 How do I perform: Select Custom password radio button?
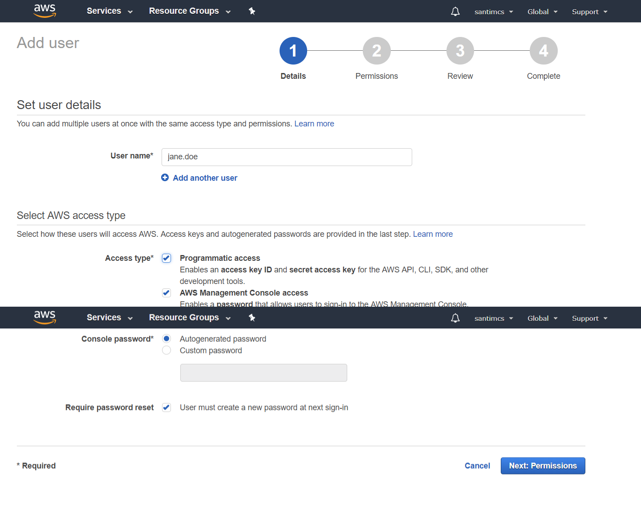pos(166,350)
